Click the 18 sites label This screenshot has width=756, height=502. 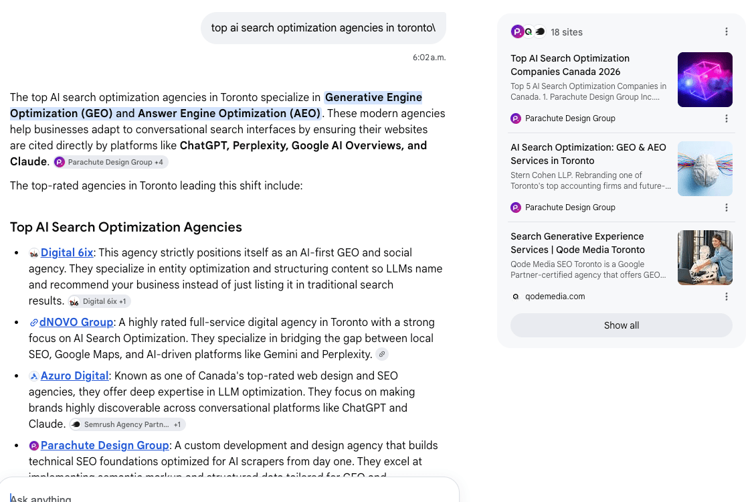(x=567, y=32)
